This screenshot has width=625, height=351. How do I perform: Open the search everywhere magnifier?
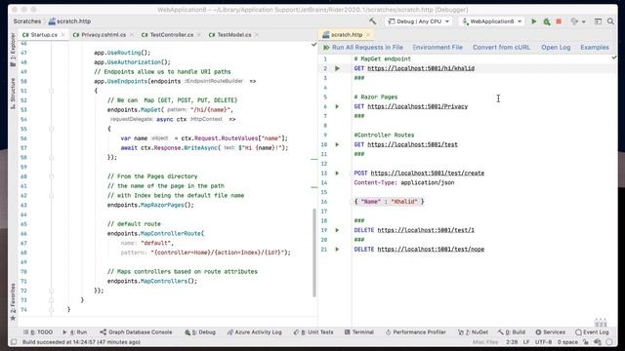tap(610, 21)
